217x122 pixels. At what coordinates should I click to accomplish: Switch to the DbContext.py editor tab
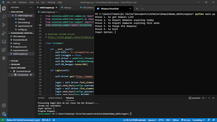(87, 7)
